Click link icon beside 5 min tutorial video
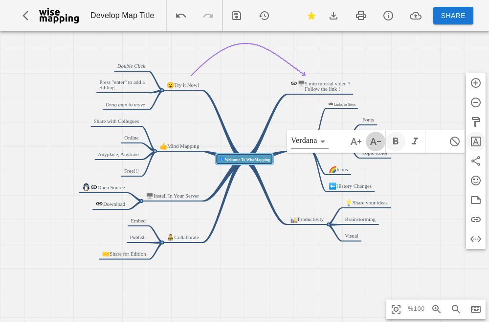The width and height of the screenshot is (489, 322). click(x=294, y=83)
